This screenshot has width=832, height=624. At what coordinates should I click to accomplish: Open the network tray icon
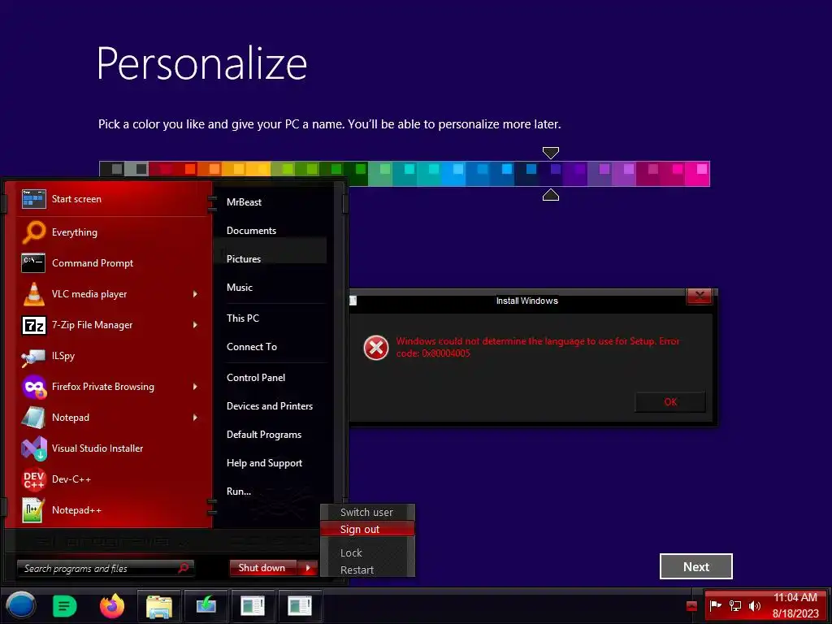[x=734, y=605]
